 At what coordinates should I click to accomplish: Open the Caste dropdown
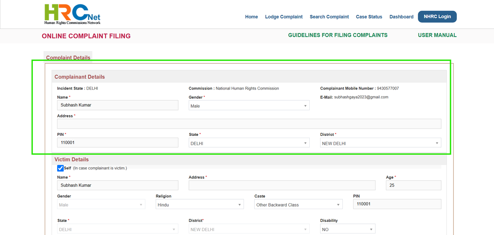(x=298, y=204)
